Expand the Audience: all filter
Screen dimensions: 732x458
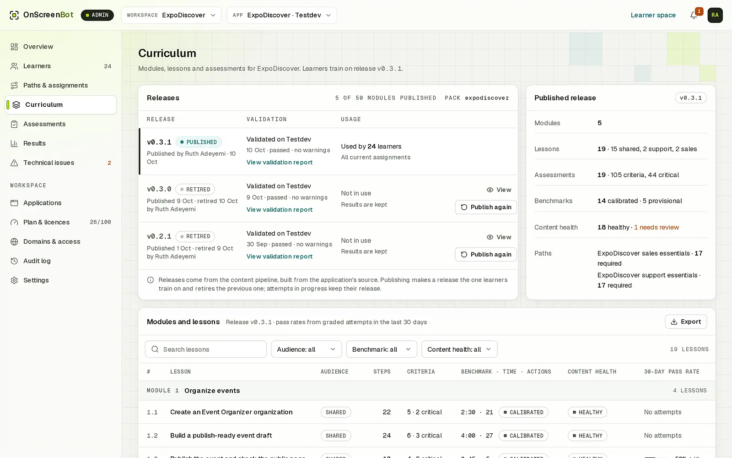coord(307,349)
